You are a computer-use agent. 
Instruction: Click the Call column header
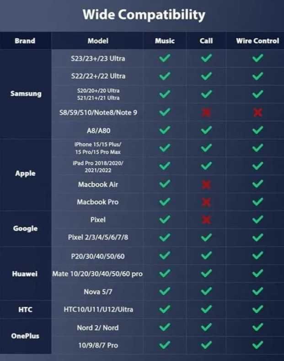coord(206,41)
